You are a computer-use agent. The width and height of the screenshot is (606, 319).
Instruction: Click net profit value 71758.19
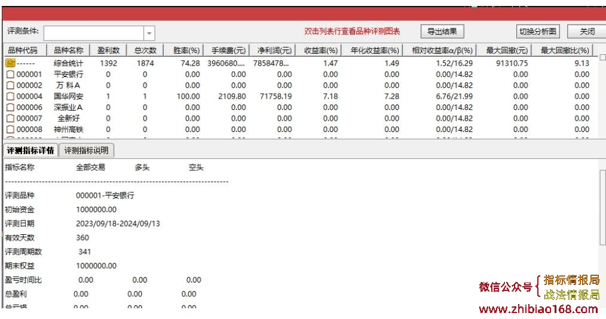click(x=276, y=96)
